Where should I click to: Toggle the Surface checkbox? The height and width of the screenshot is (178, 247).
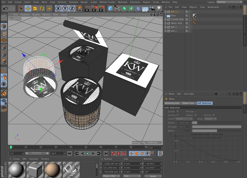[178, 115]
